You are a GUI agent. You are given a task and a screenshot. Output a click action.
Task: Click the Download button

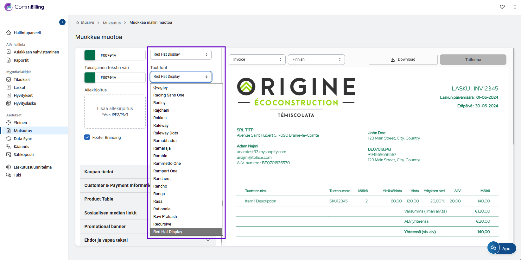(x=403, y=59)
